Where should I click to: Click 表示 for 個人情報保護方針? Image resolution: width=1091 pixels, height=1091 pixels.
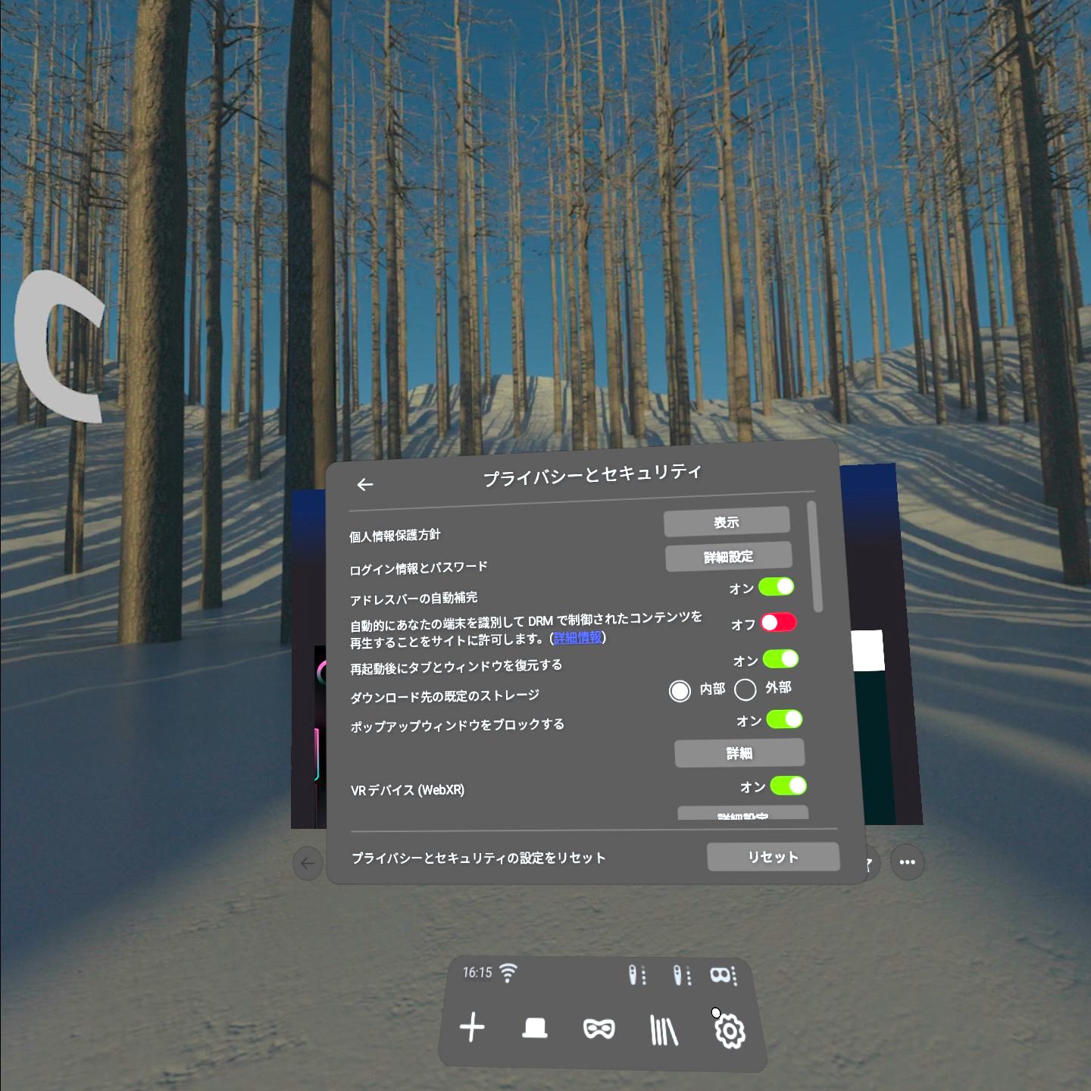pyautogui.click(x=727, y=522)
